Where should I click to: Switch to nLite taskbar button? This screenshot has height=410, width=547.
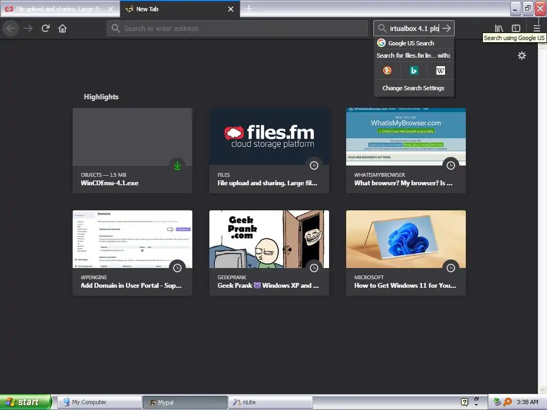pos(270,403)
